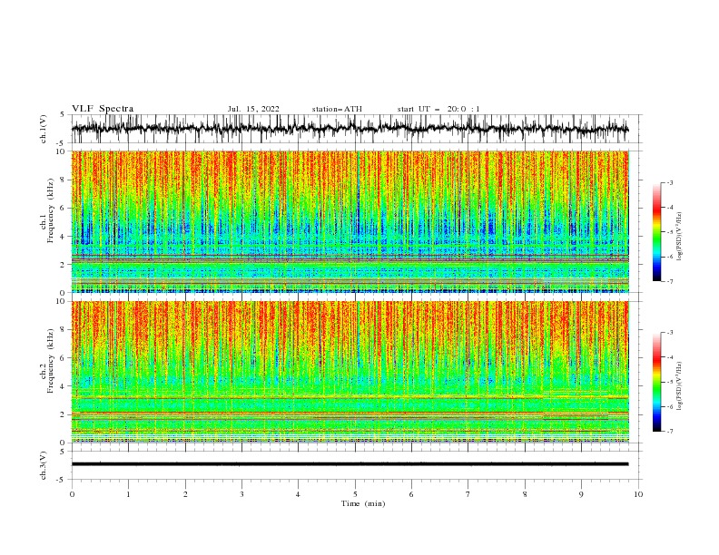Click the time axis tick label '3'
This screenshot has height=555, width=719.
point(241,494)
